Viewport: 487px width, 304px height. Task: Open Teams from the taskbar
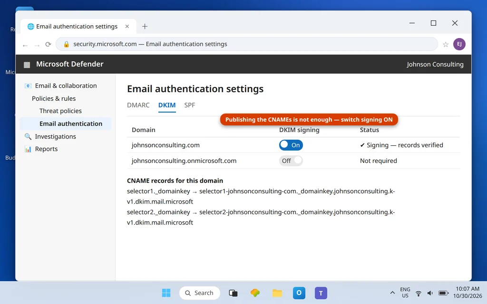(321, 293)
